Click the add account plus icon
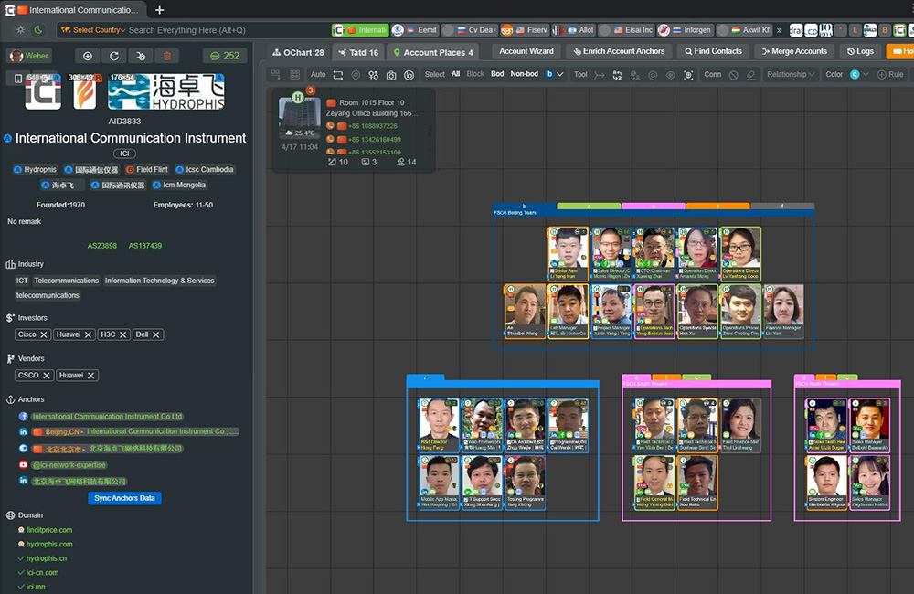Screen dimensions: 914x594 [x=89, y=56]
